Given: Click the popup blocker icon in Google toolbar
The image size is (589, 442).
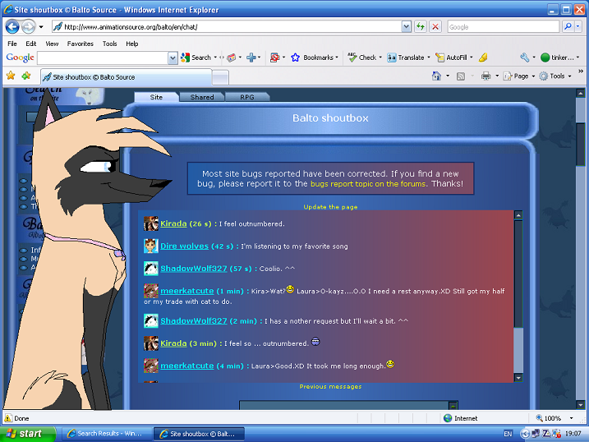Looking at the screenshot, I should click(275, 58).
